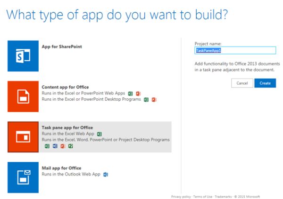This screenshot has height=199, width=283.
Task: Click inside the Project name text field
Action: pos(235,50)
